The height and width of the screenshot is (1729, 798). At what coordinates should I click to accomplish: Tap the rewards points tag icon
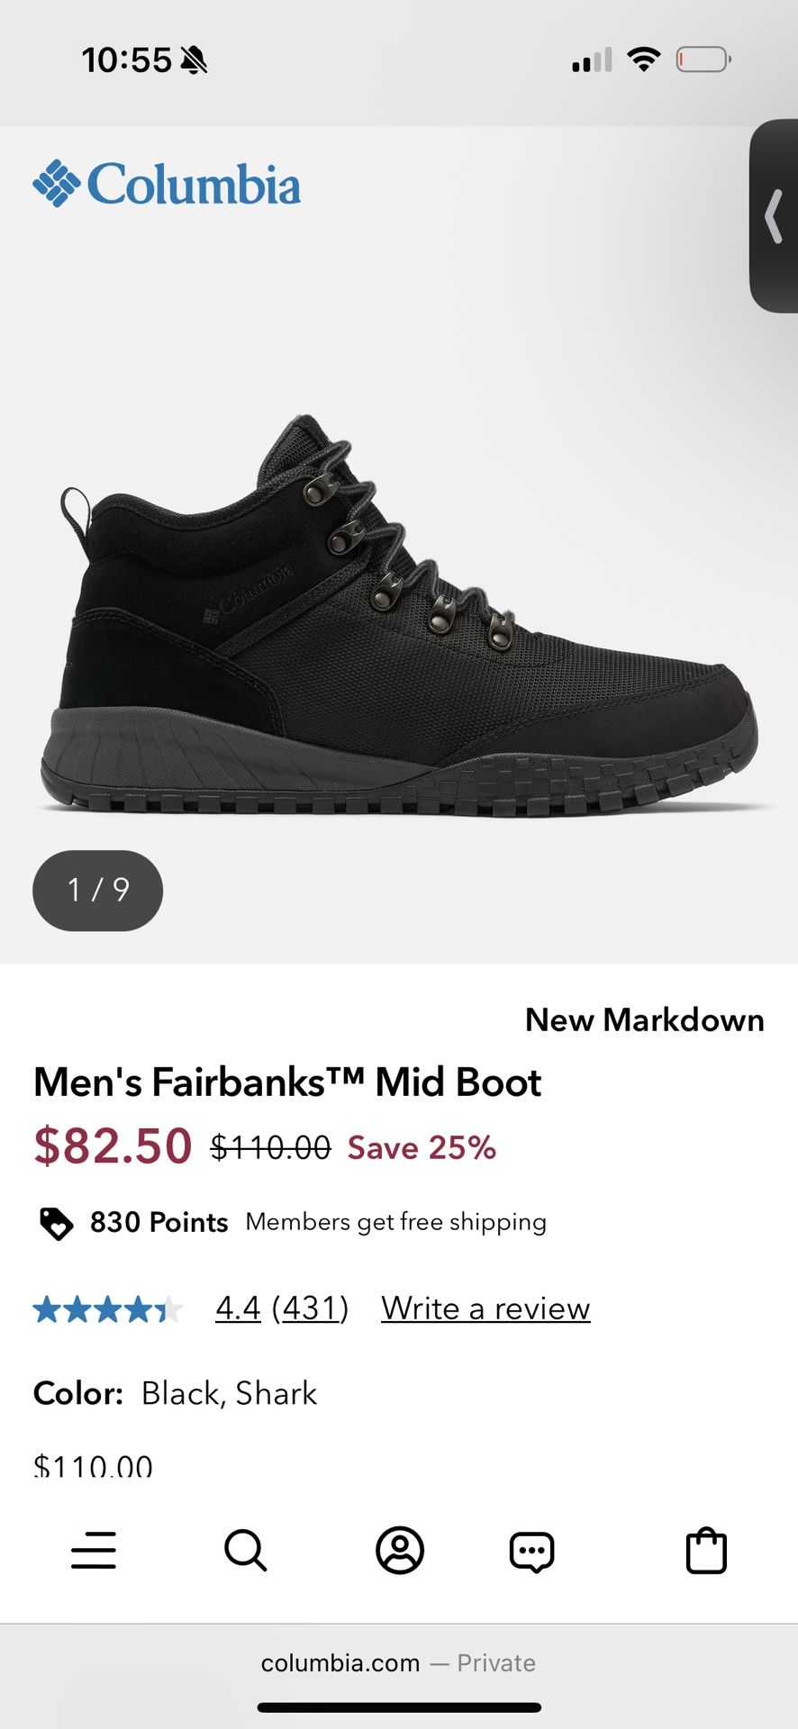pyautogui.click(x=56, y=1223)
